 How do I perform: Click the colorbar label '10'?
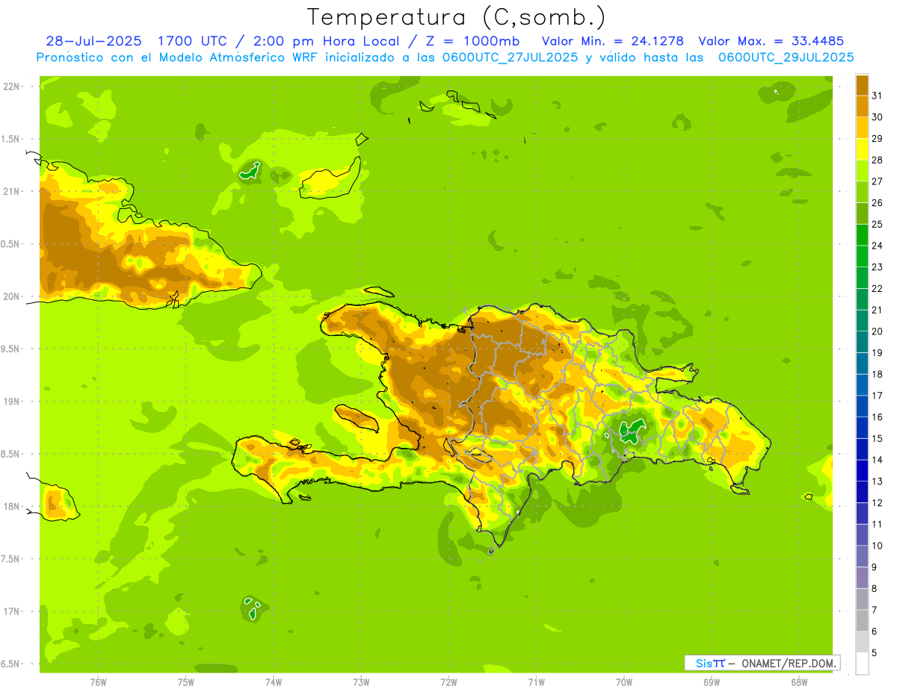pyautogui.click(x=877, y=546)
